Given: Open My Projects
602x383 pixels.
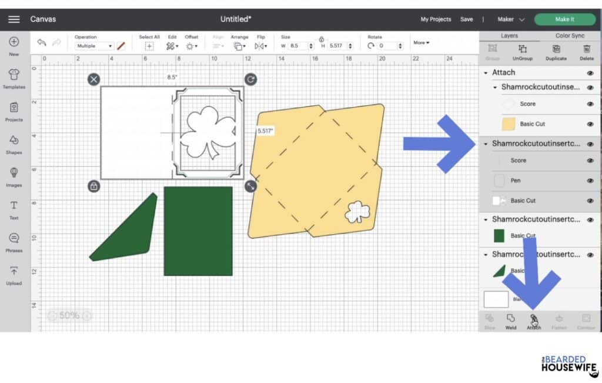Looking at the screenshot, I should coord(436,19).
